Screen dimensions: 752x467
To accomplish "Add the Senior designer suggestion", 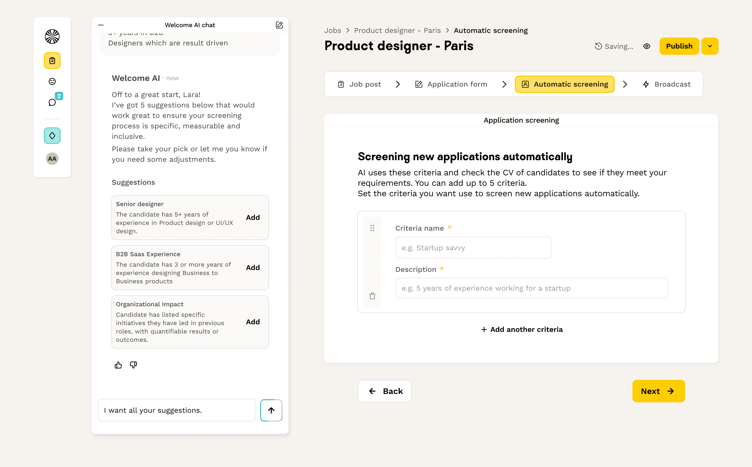I will (252, 217).
